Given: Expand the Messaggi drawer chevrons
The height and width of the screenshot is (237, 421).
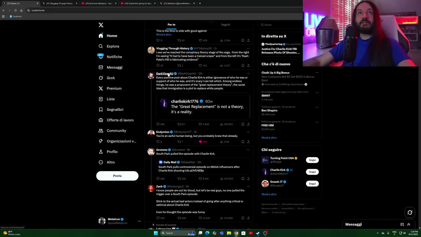Looking at the screenshot, I should point(409,224).
